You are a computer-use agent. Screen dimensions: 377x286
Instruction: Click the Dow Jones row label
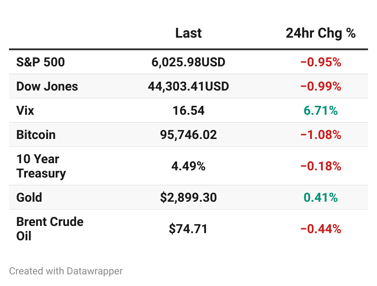tap(47, 87)
